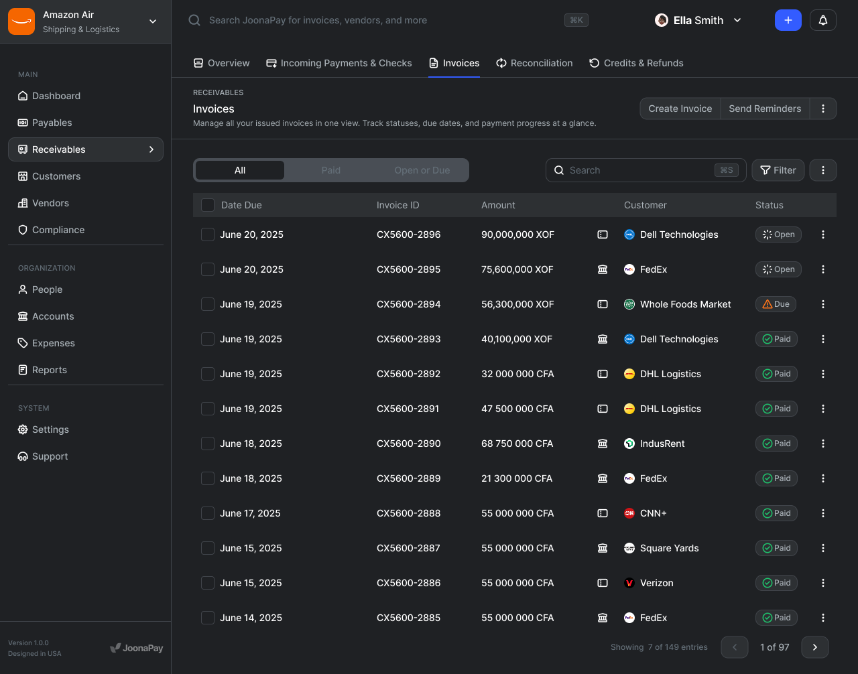Check the box for invoice CX5600-2894
The height and width of the screenshot is (674, 858).
coord(208,304)
